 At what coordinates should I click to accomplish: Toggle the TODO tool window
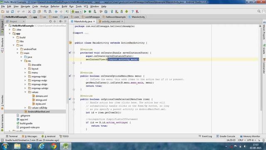(64, 136)
